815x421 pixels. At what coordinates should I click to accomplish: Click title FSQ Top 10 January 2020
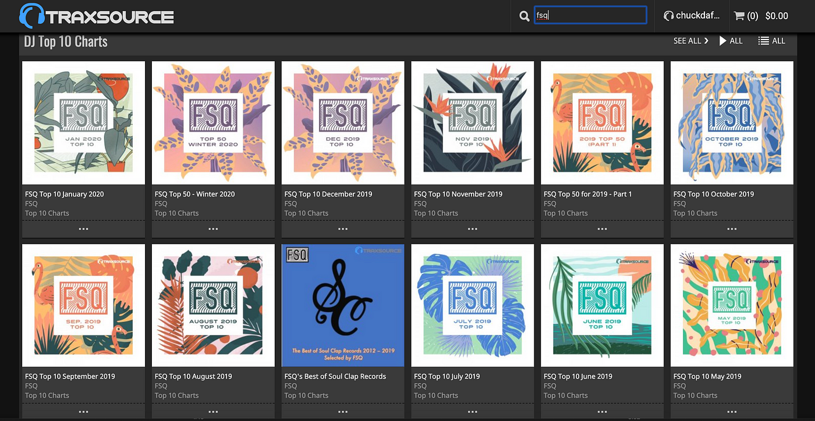click(65, 194)
